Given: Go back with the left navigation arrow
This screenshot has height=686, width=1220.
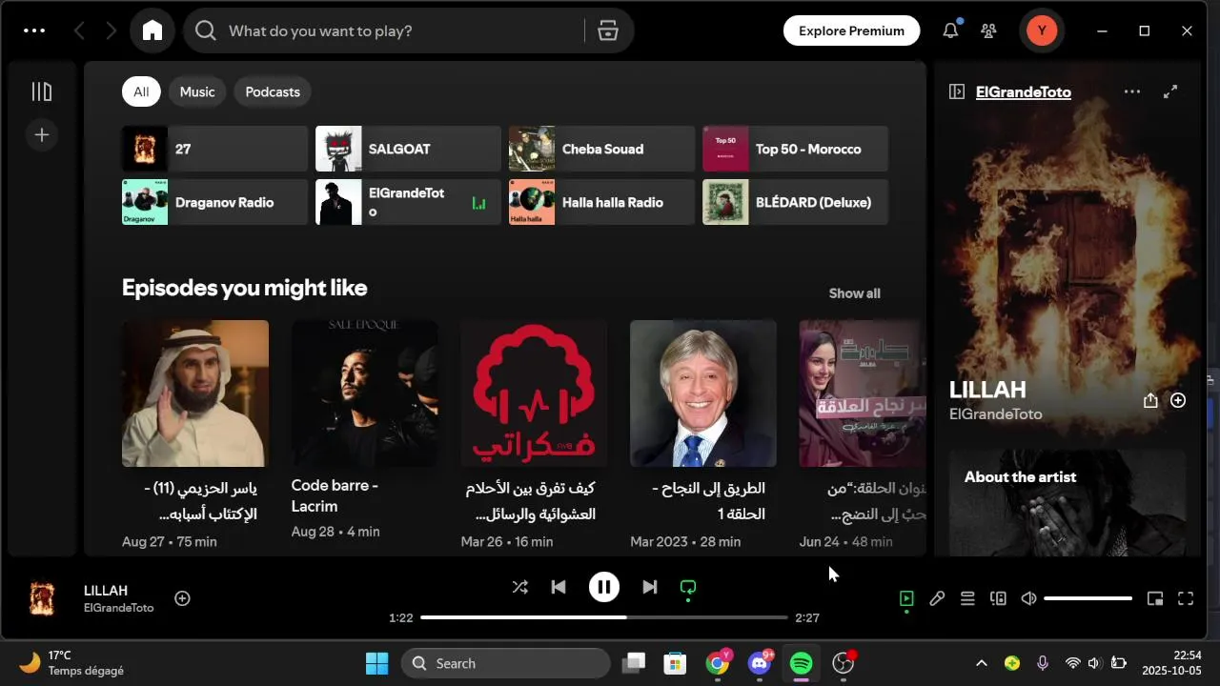Looking at the screenshot, I should (x=79, y=30).
